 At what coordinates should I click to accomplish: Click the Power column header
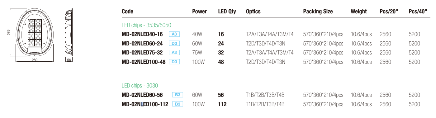coord(199,12)
